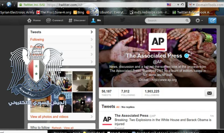Viewport: 224px width, 133px height.
Task: Open The Associated Press tweet author name
Action: click(x=131, y=116)
